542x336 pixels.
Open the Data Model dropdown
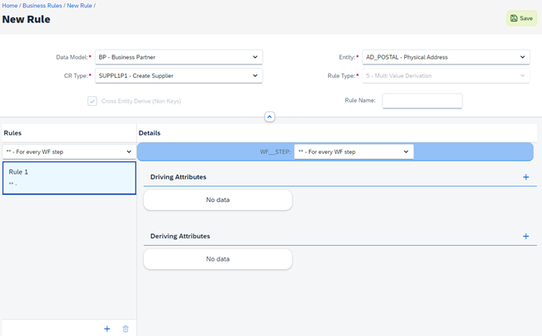[x=178, y=57]
